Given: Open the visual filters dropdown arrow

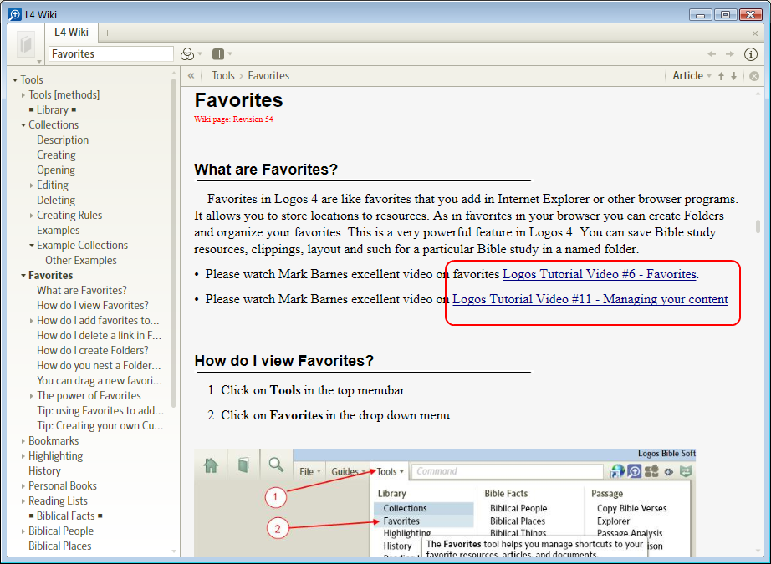Looking at the screenshot, I should [x=200, y=53].
